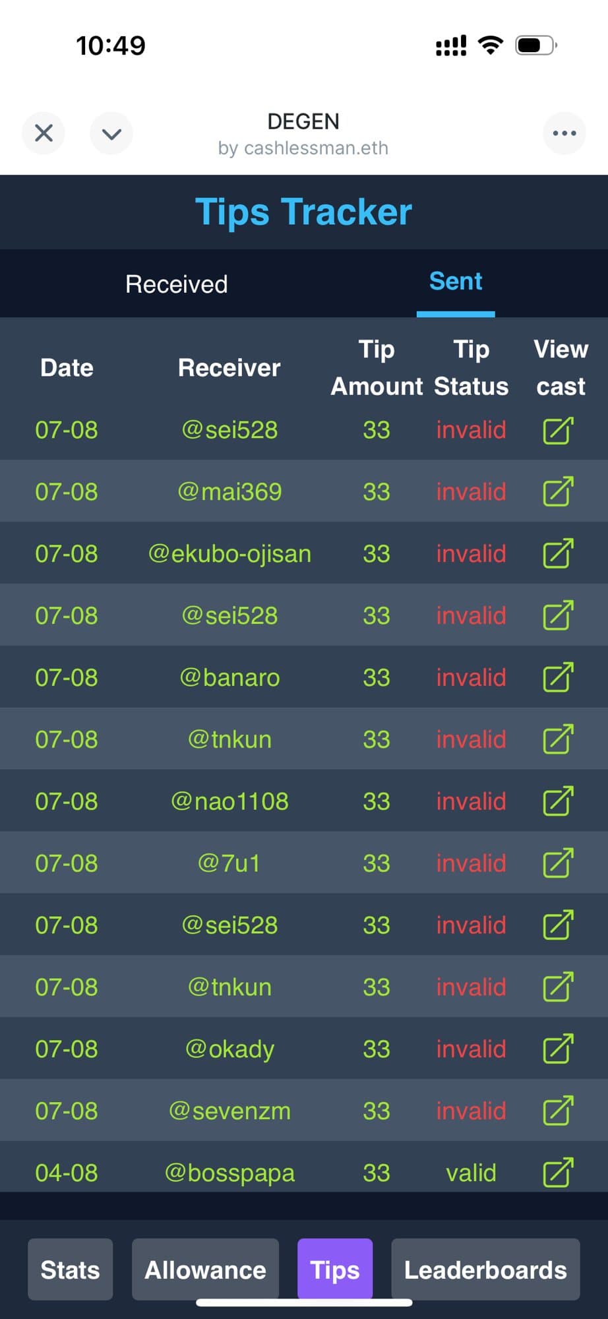Open the cast for @bosspapa tip
The height and width of the screenshot is (1319, 608).
tap(558, 1173)
